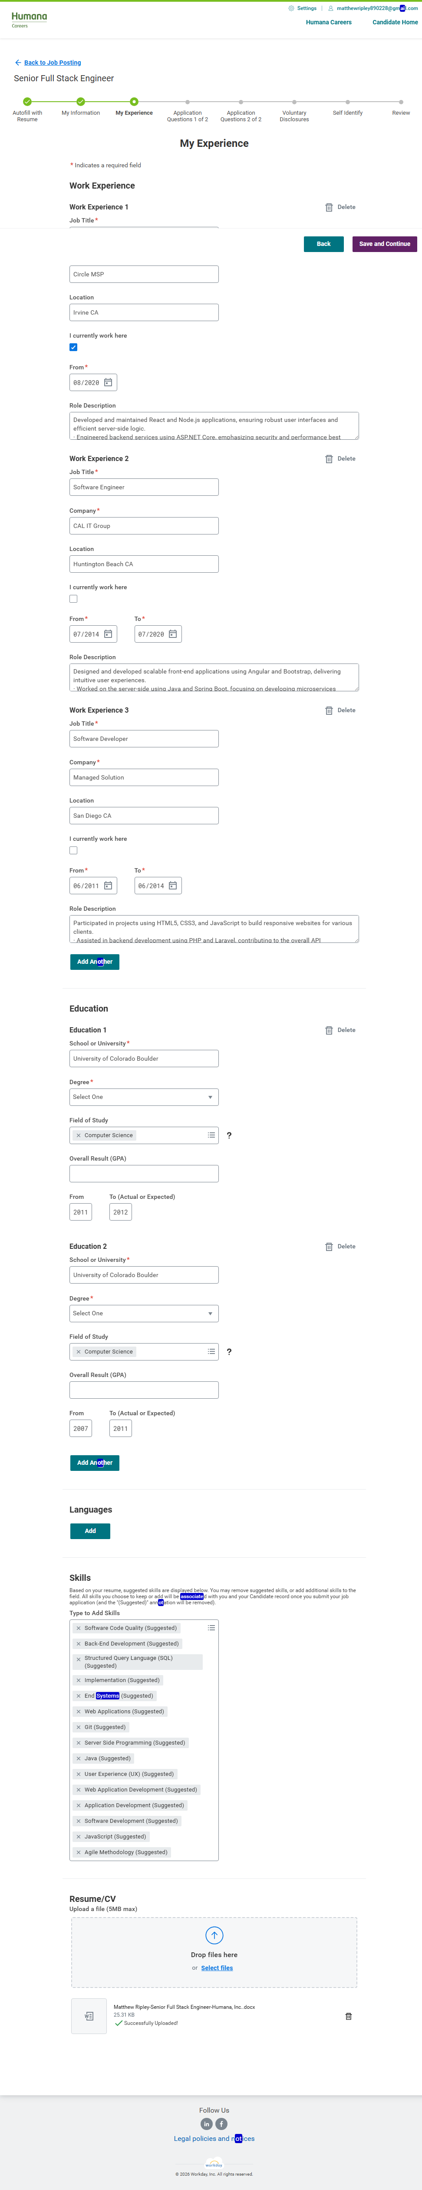Open Field of Study list icon in Education 1

211,1135
